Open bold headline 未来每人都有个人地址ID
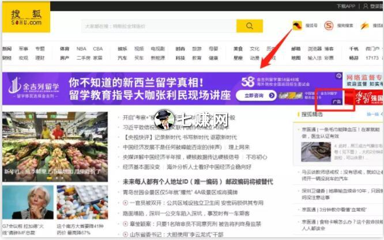 pyautogui.click(x=198, y=182)
